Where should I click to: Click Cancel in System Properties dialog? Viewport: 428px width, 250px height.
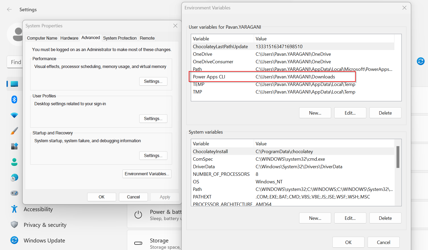tap(133, 197)
